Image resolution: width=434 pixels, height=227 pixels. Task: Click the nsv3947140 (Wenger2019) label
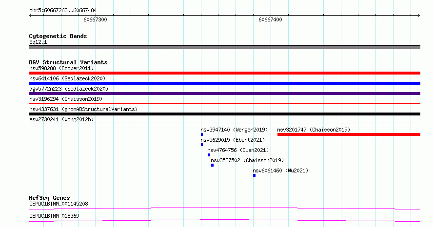point(234,130)
